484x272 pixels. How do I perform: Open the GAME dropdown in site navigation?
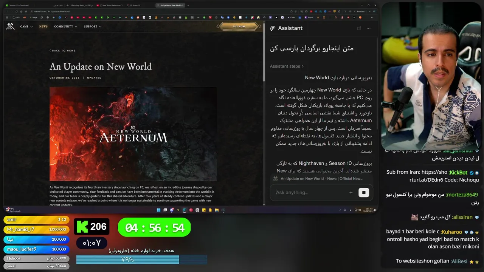26,26
